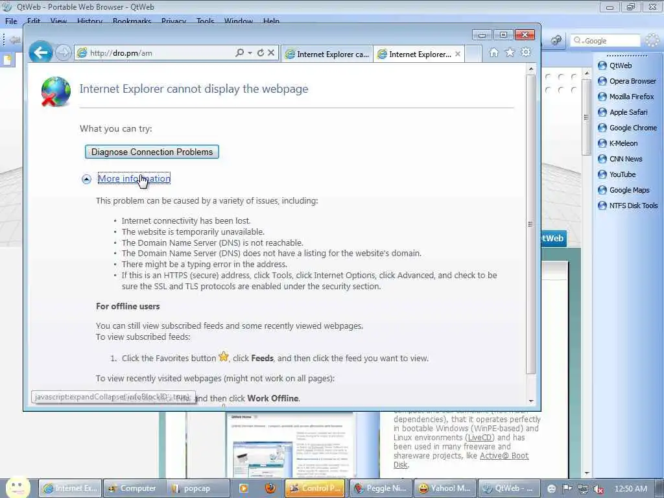Screen dimensions: 664x498
Task: Open the IE Favorites star icon
Action: point(510,52)
